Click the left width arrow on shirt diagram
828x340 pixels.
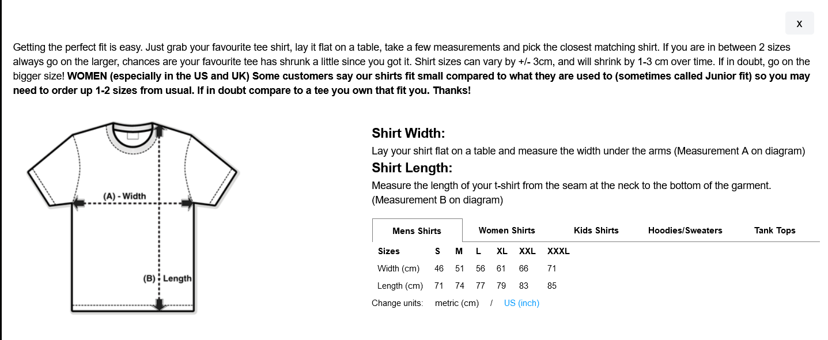(x=80, y=203)
